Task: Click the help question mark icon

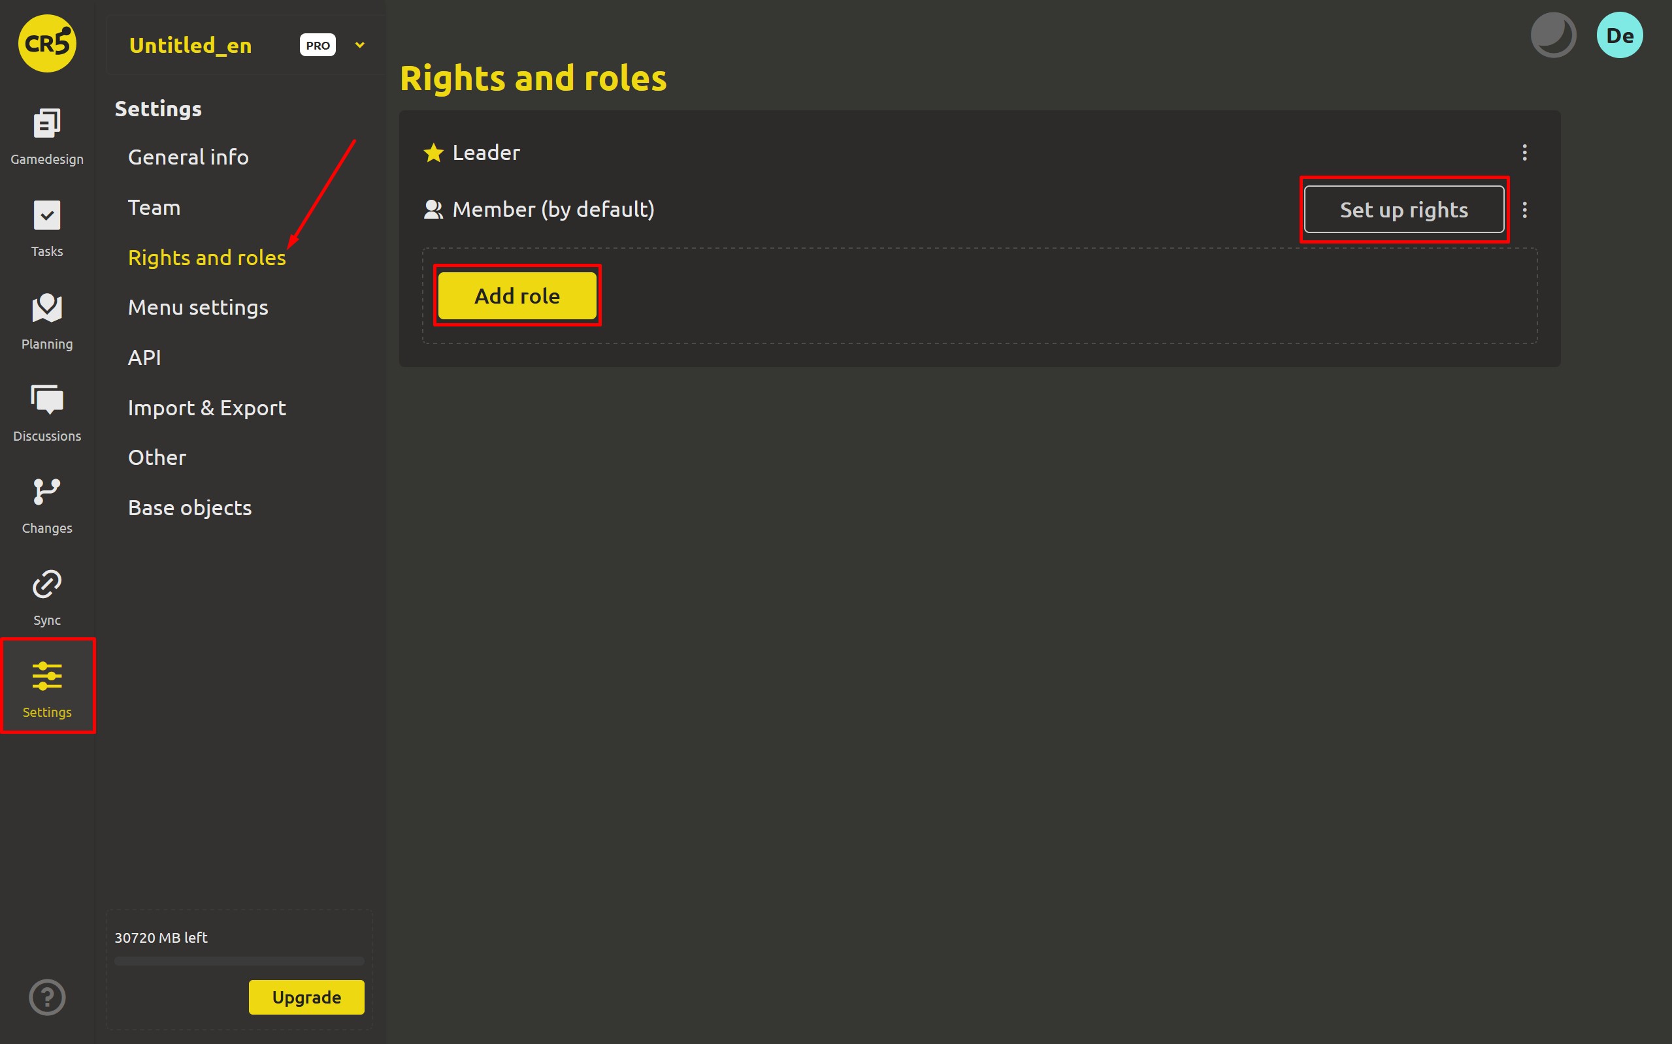Action: click(x=47, y=996)
